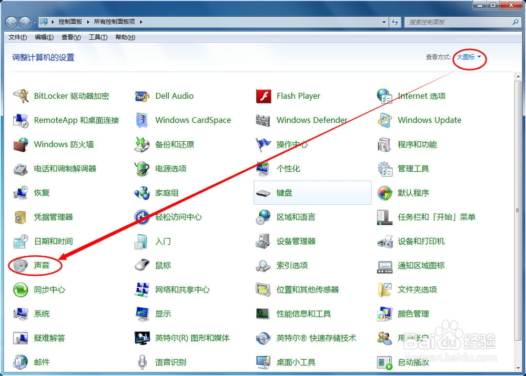
Task: Open the 鼠标 mouse icon
Action: pos(142,266)
